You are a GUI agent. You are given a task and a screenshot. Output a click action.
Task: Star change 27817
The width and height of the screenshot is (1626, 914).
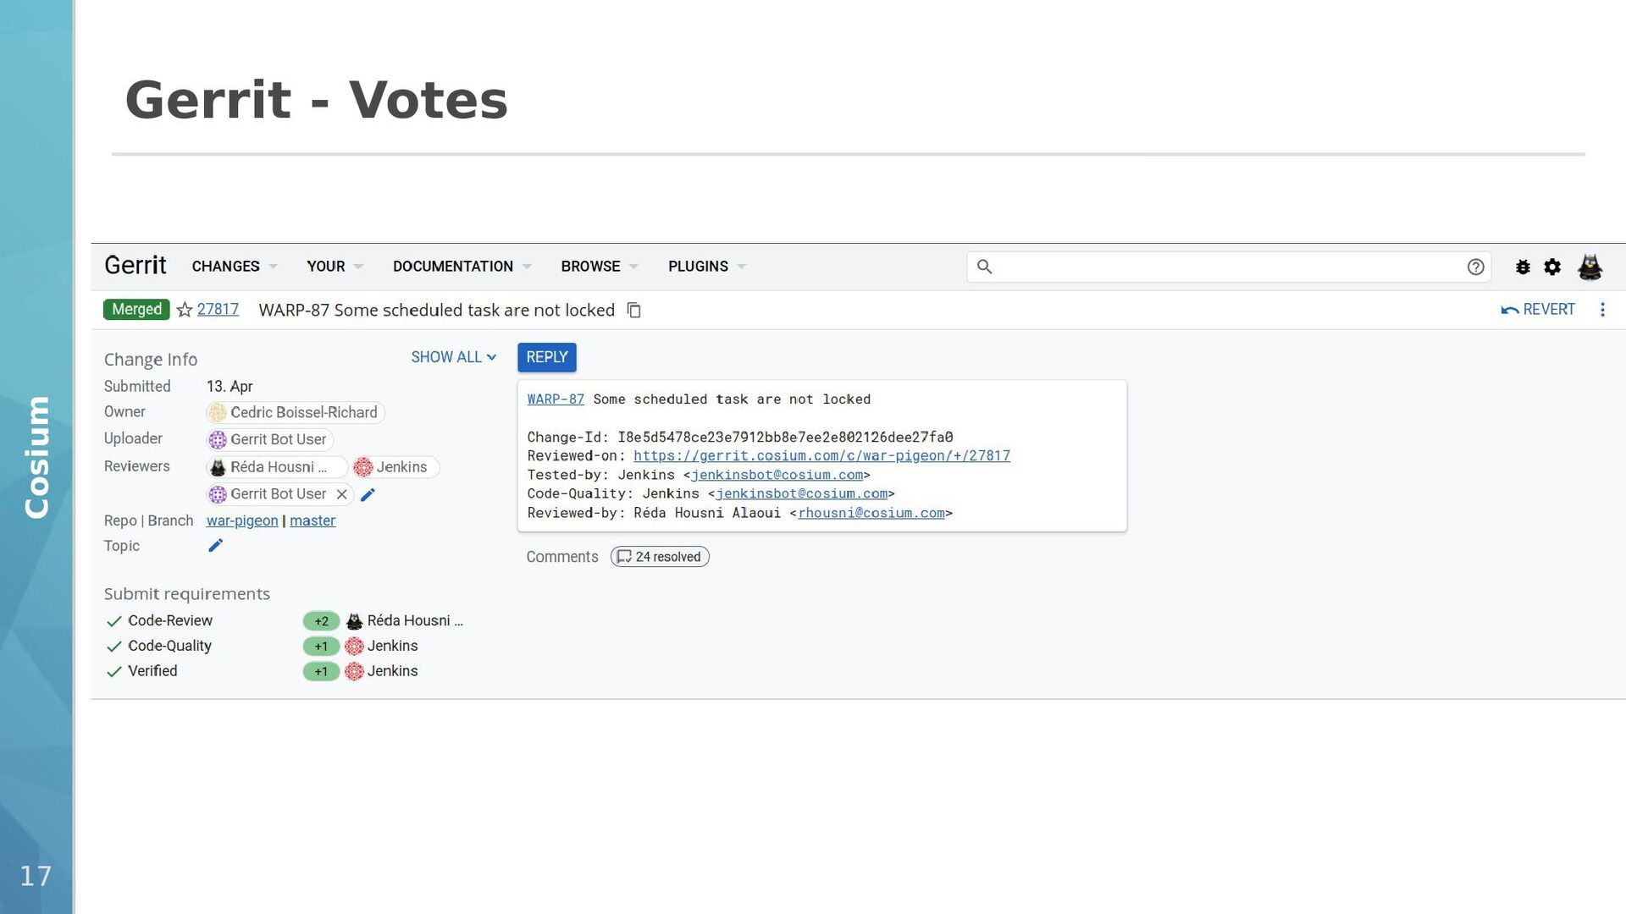[x=185, y=310]
